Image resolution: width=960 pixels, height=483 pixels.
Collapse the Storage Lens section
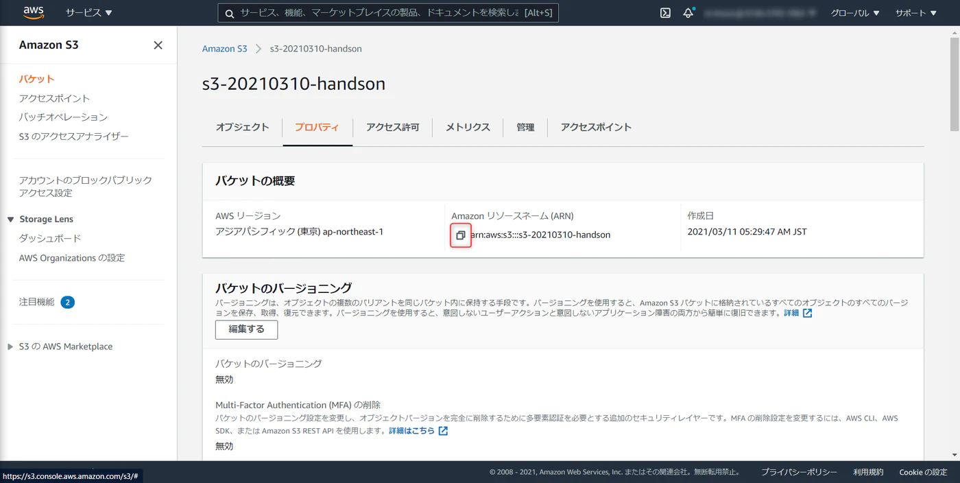[11, 220]
